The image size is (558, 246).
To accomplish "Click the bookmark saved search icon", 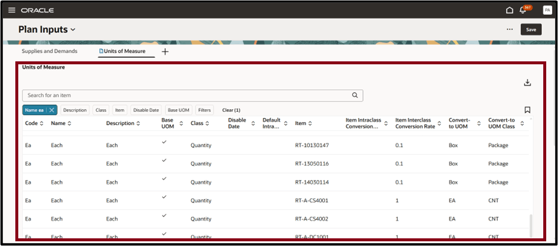I will pyautogui.click(x=527, y=110).
